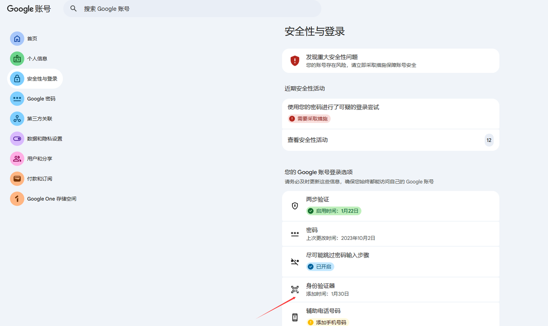Click 添加时间：1月30日 text

pos(328,294)
